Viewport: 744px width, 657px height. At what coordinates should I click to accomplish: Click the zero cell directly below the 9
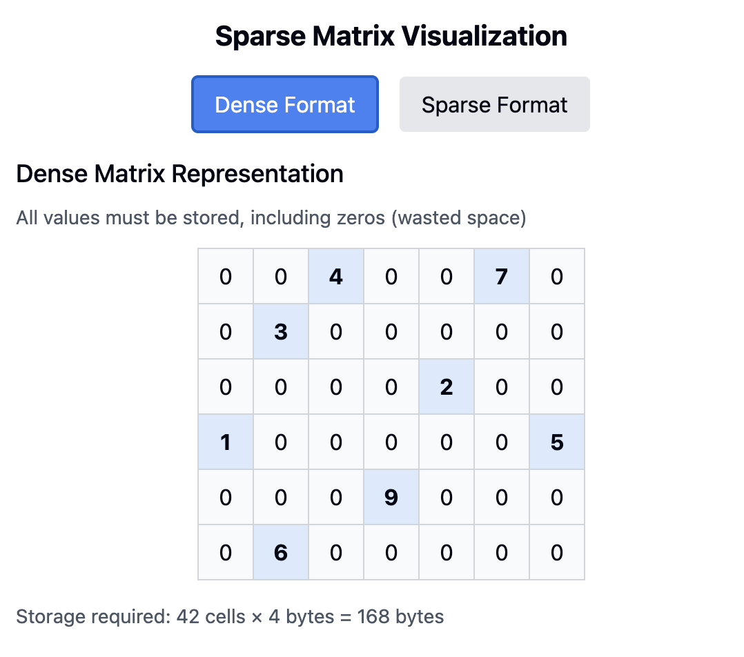click(x=391, y=553)
